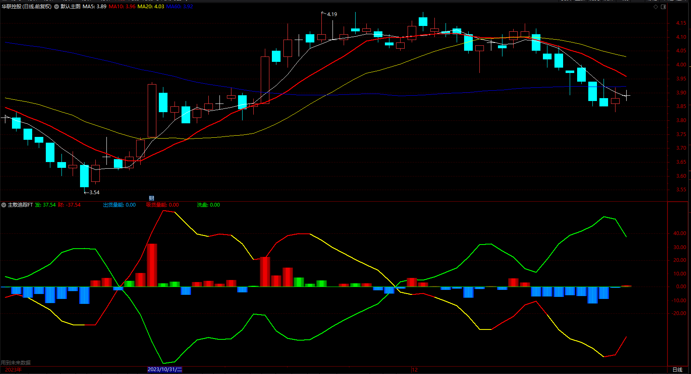Click the MA60: 3.92 label
This screenshot has height=374, width=691.
point(179,7)
